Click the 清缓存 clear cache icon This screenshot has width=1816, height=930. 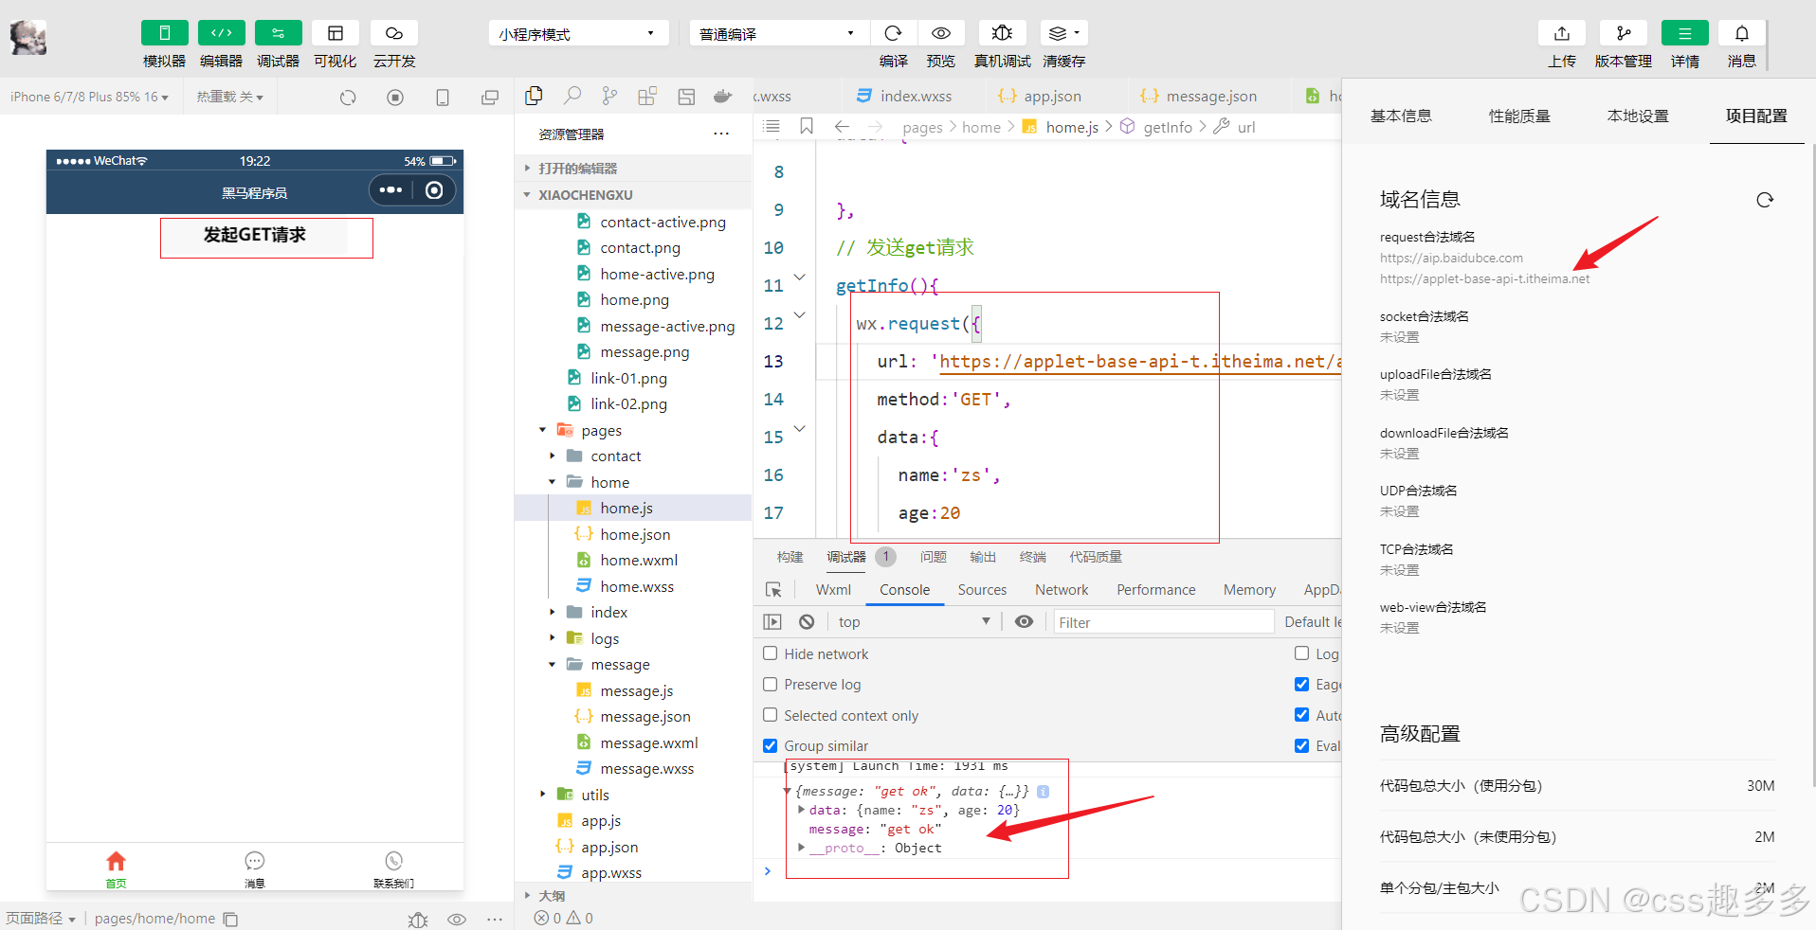[1063, 33]
